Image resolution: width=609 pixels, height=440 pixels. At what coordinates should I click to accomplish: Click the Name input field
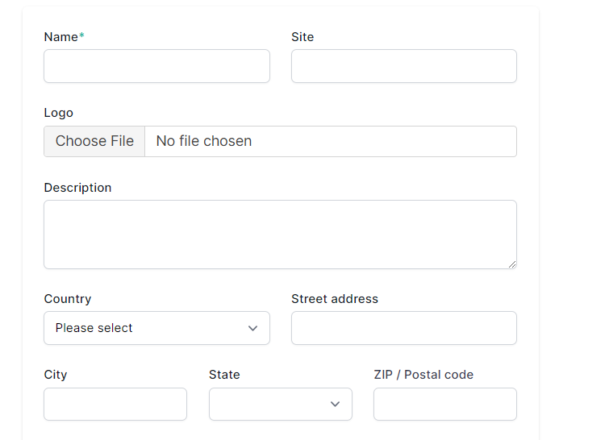[x=156, y=66]
